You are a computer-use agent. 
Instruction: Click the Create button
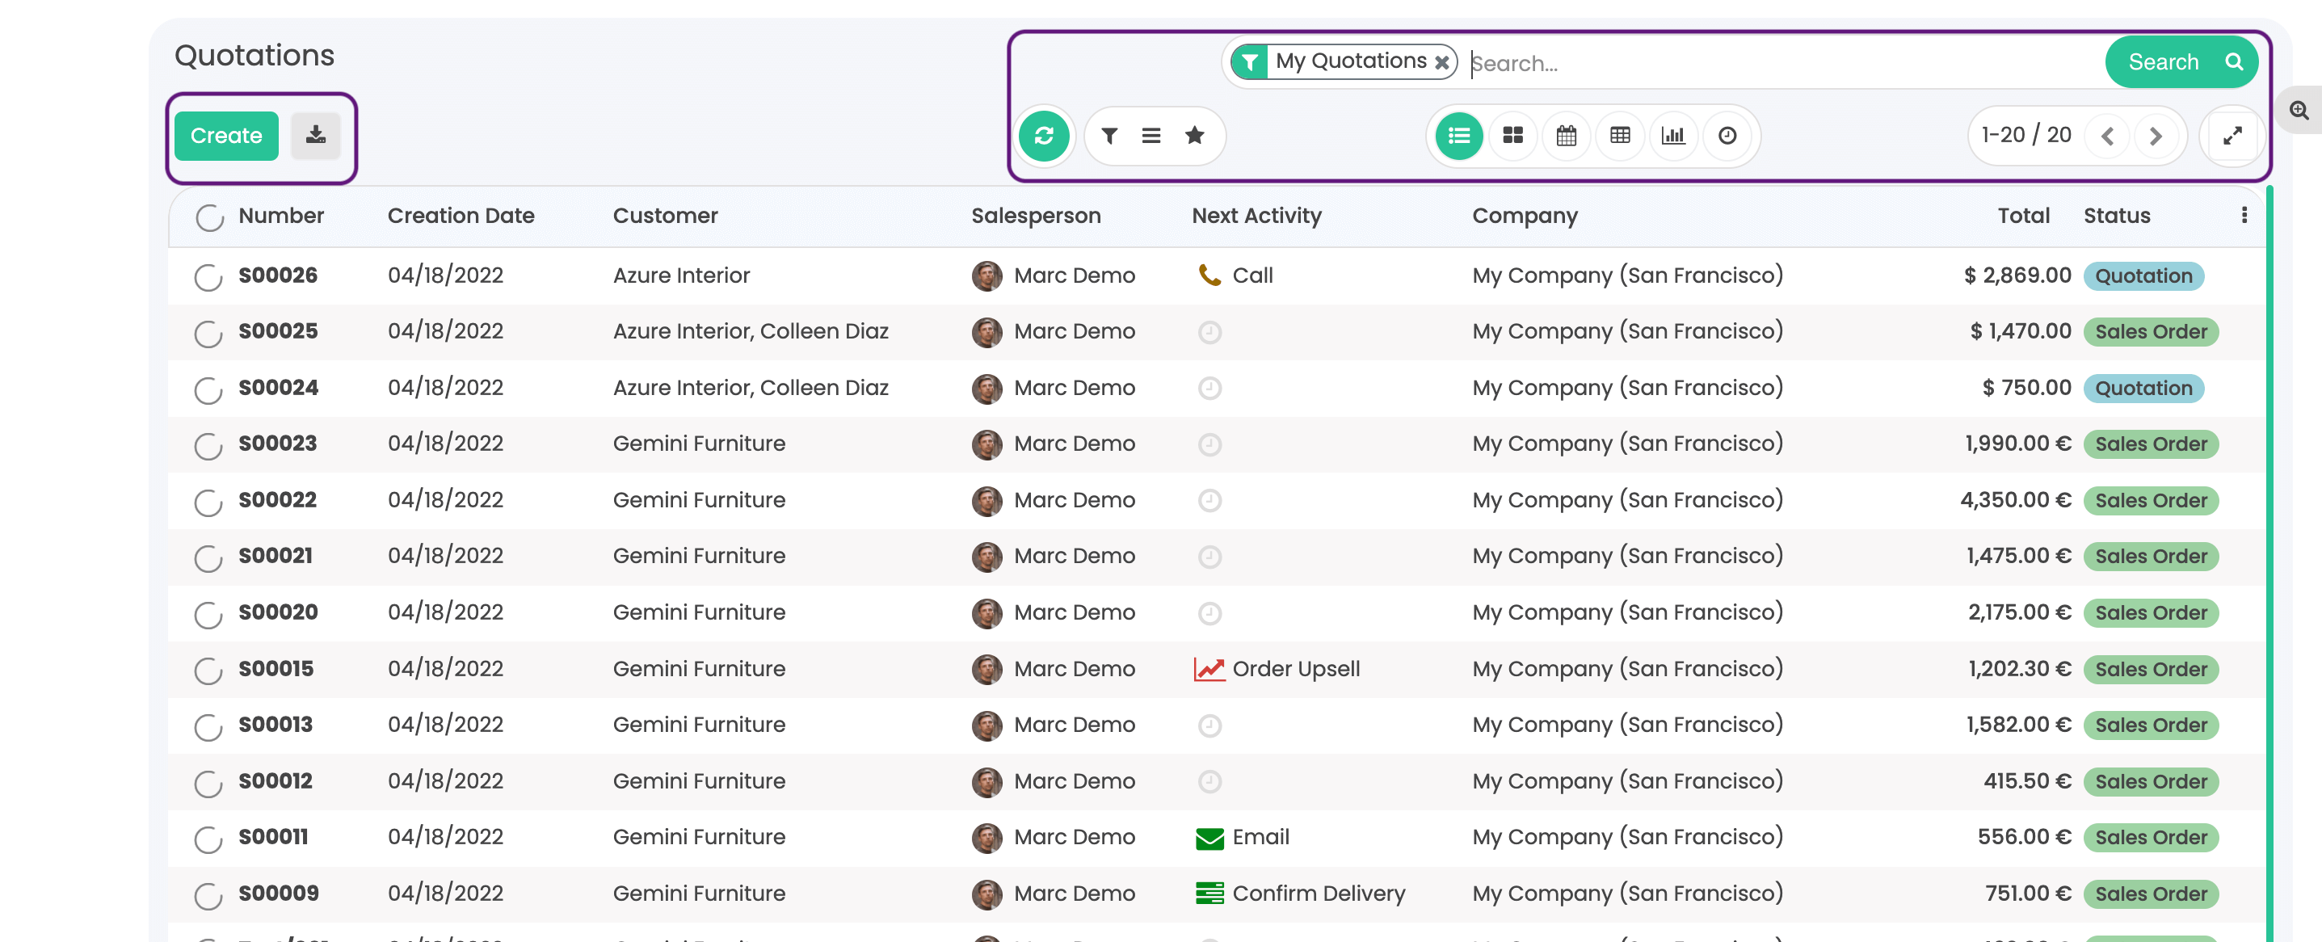[x=225, y=136]
